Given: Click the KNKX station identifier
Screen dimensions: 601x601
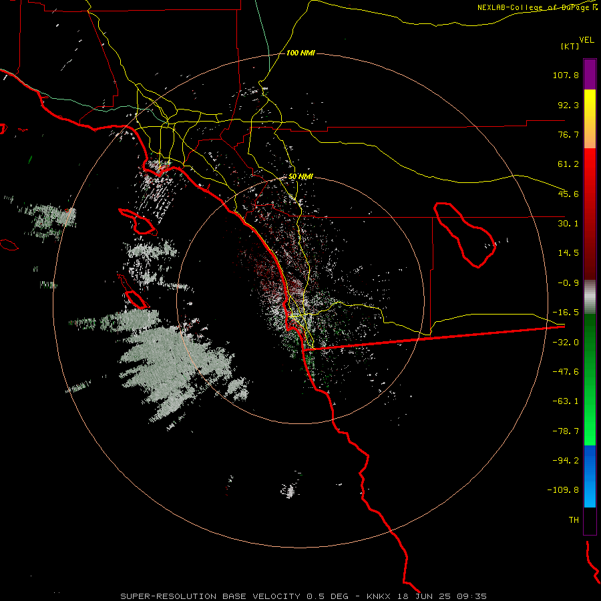Looking at the screenshot, I should coord(379,596).
